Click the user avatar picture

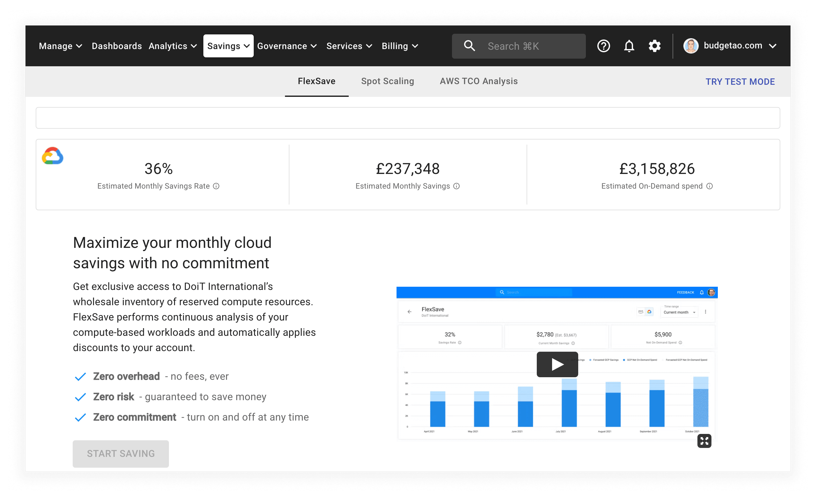[691, 46]
